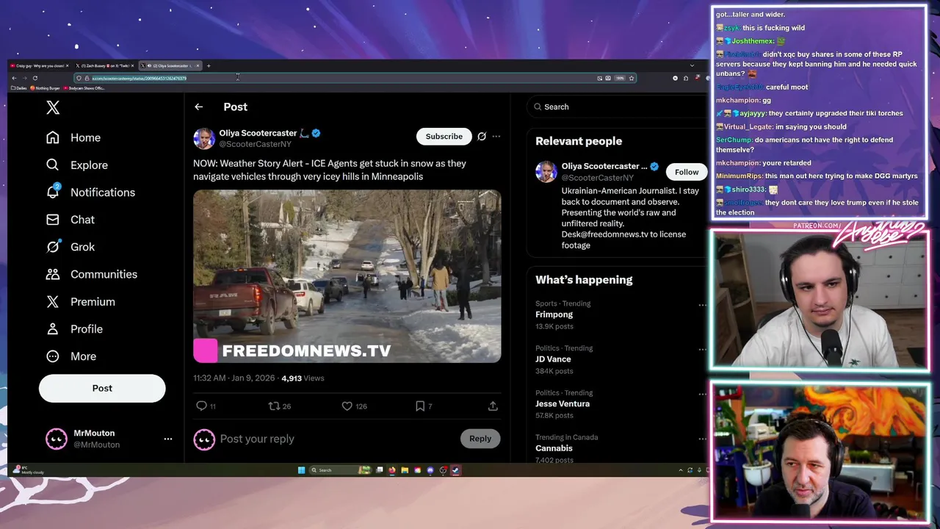The image size is (940, 529).
Task: Reload the page with refresh icon
Action: (x=35, y=78)
